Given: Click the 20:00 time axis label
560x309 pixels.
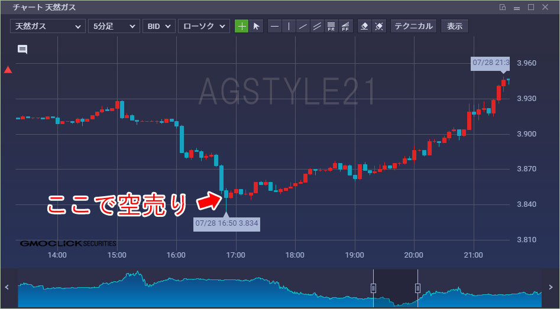Looking at the screenshot, I should tap(414, 255).
